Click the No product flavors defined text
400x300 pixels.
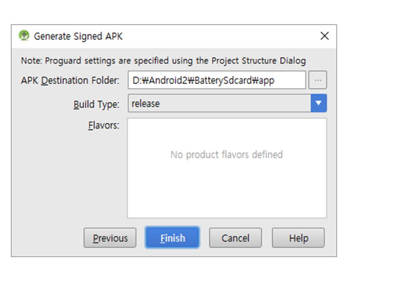[x=227, y=155]
